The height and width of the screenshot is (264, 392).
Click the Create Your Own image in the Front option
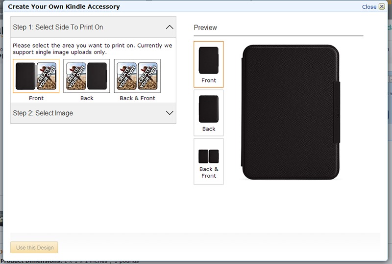pyautogui.click(x=47, y=76)
